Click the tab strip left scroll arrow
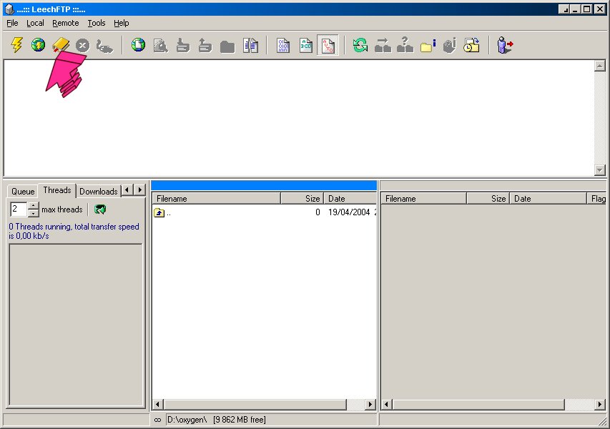 point(127,189)
